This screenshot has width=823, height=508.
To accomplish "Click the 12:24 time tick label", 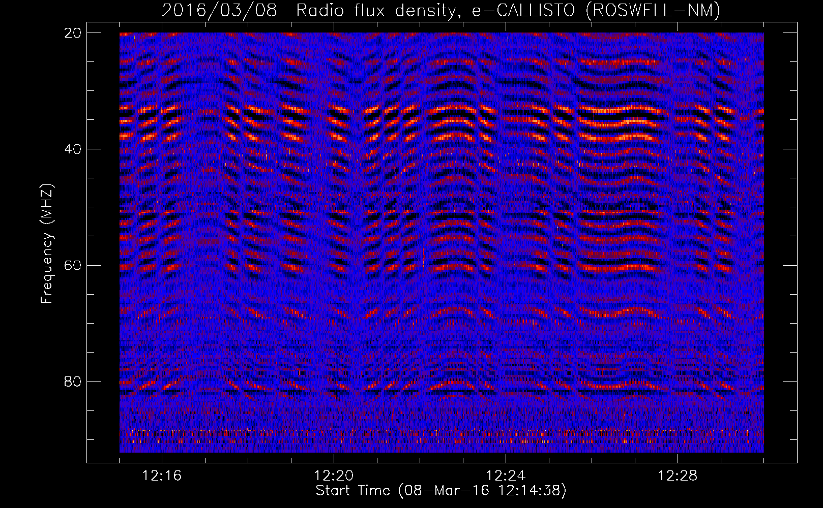I will (x=506, y=475).
